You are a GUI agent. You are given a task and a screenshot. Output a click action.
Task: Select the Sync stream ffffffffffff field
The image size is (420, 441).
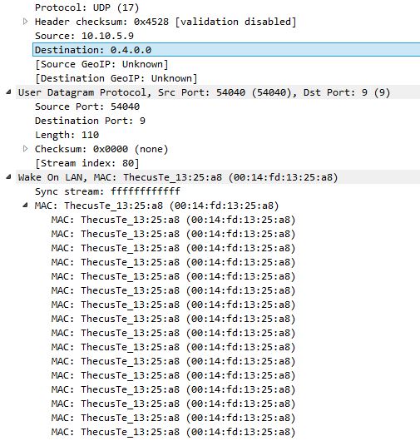(x=107, y=191)
